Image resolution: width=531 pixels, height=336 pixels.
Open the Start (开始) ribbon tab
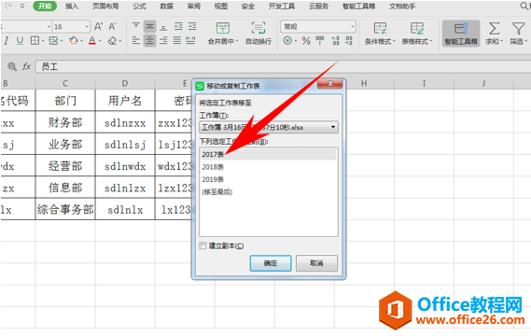coord(45,7)
